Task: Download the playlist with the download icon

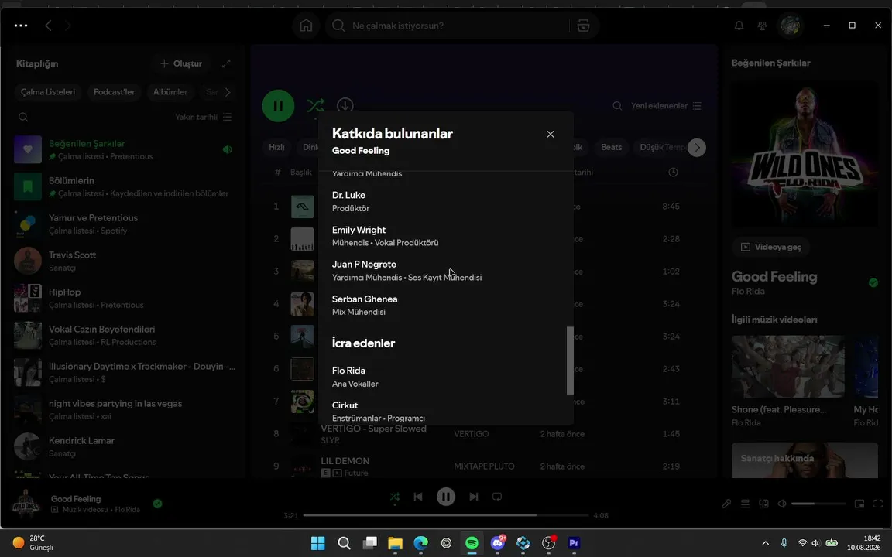Action: click(x=345, y=106)
